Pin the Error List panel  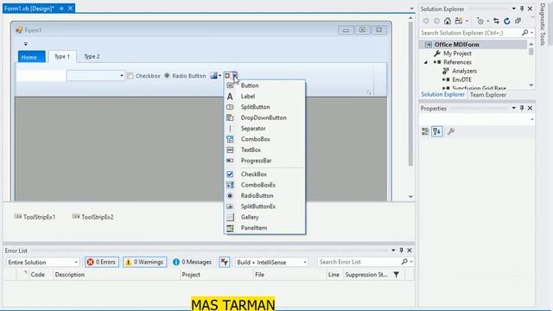click(x=401, y=251)
